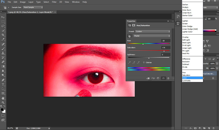Select the Eraser tool
This screenshot has width=219, height=130.
3,62
